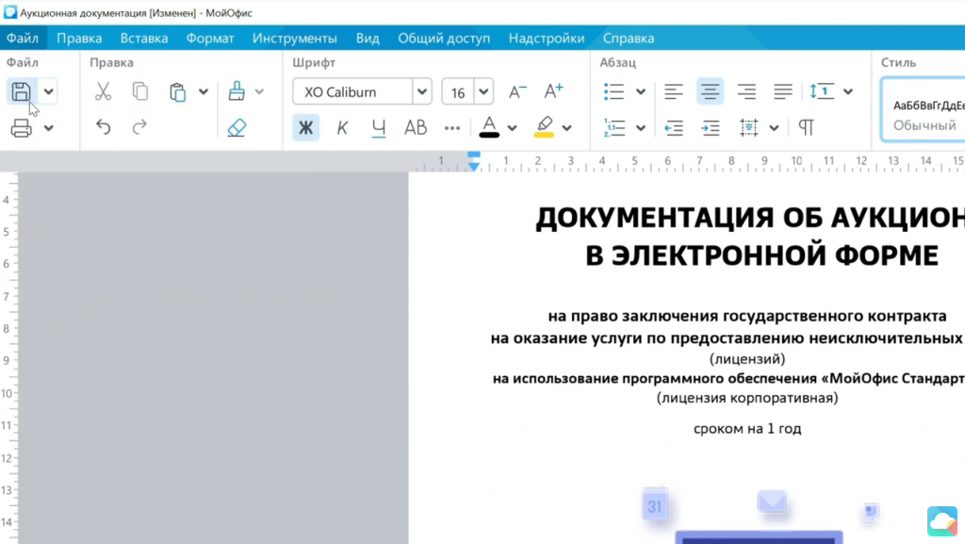This screenshot has height=544, width=965.
Task: Click the first-line indent ruler marker
Action: point(473,155)
